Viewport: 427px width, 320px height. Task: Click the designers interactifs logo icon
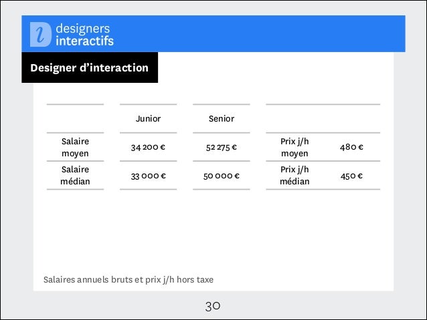41,34
